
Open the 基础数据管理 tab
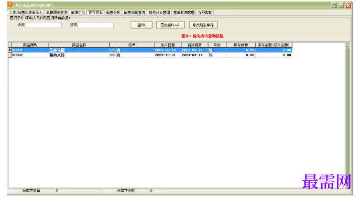click(x=184, y=13)
